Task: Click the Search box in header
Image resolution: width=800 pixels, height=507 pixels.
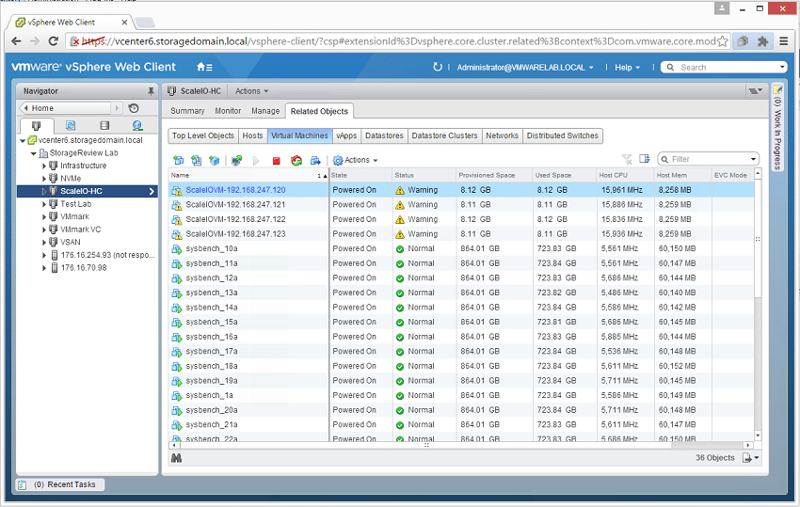Action: point(724,68)
